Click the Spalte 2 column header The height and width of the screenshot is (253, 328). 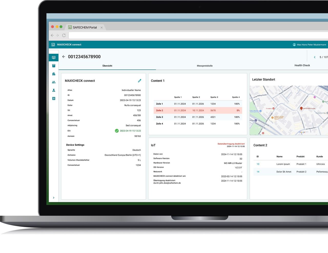[196, 97]
